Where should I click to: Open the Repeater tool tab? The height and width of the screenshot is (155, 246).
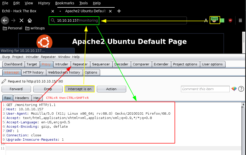[80, 64]
